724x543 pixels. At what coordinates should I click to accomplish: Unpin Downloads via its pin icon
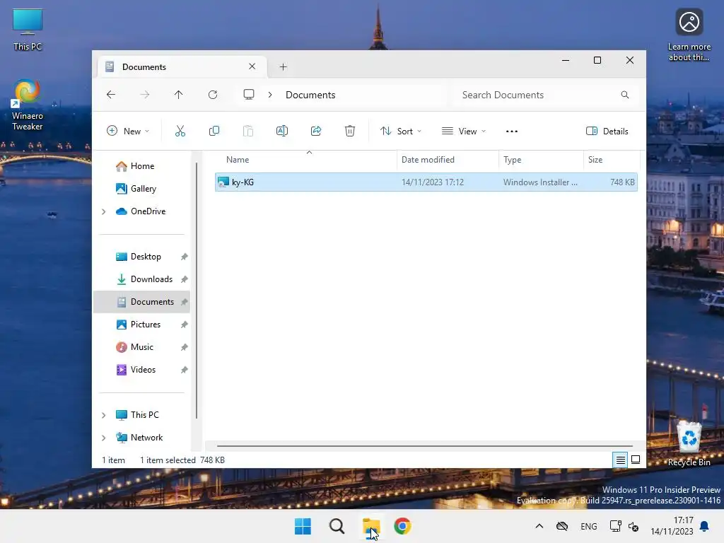(185, 279)
